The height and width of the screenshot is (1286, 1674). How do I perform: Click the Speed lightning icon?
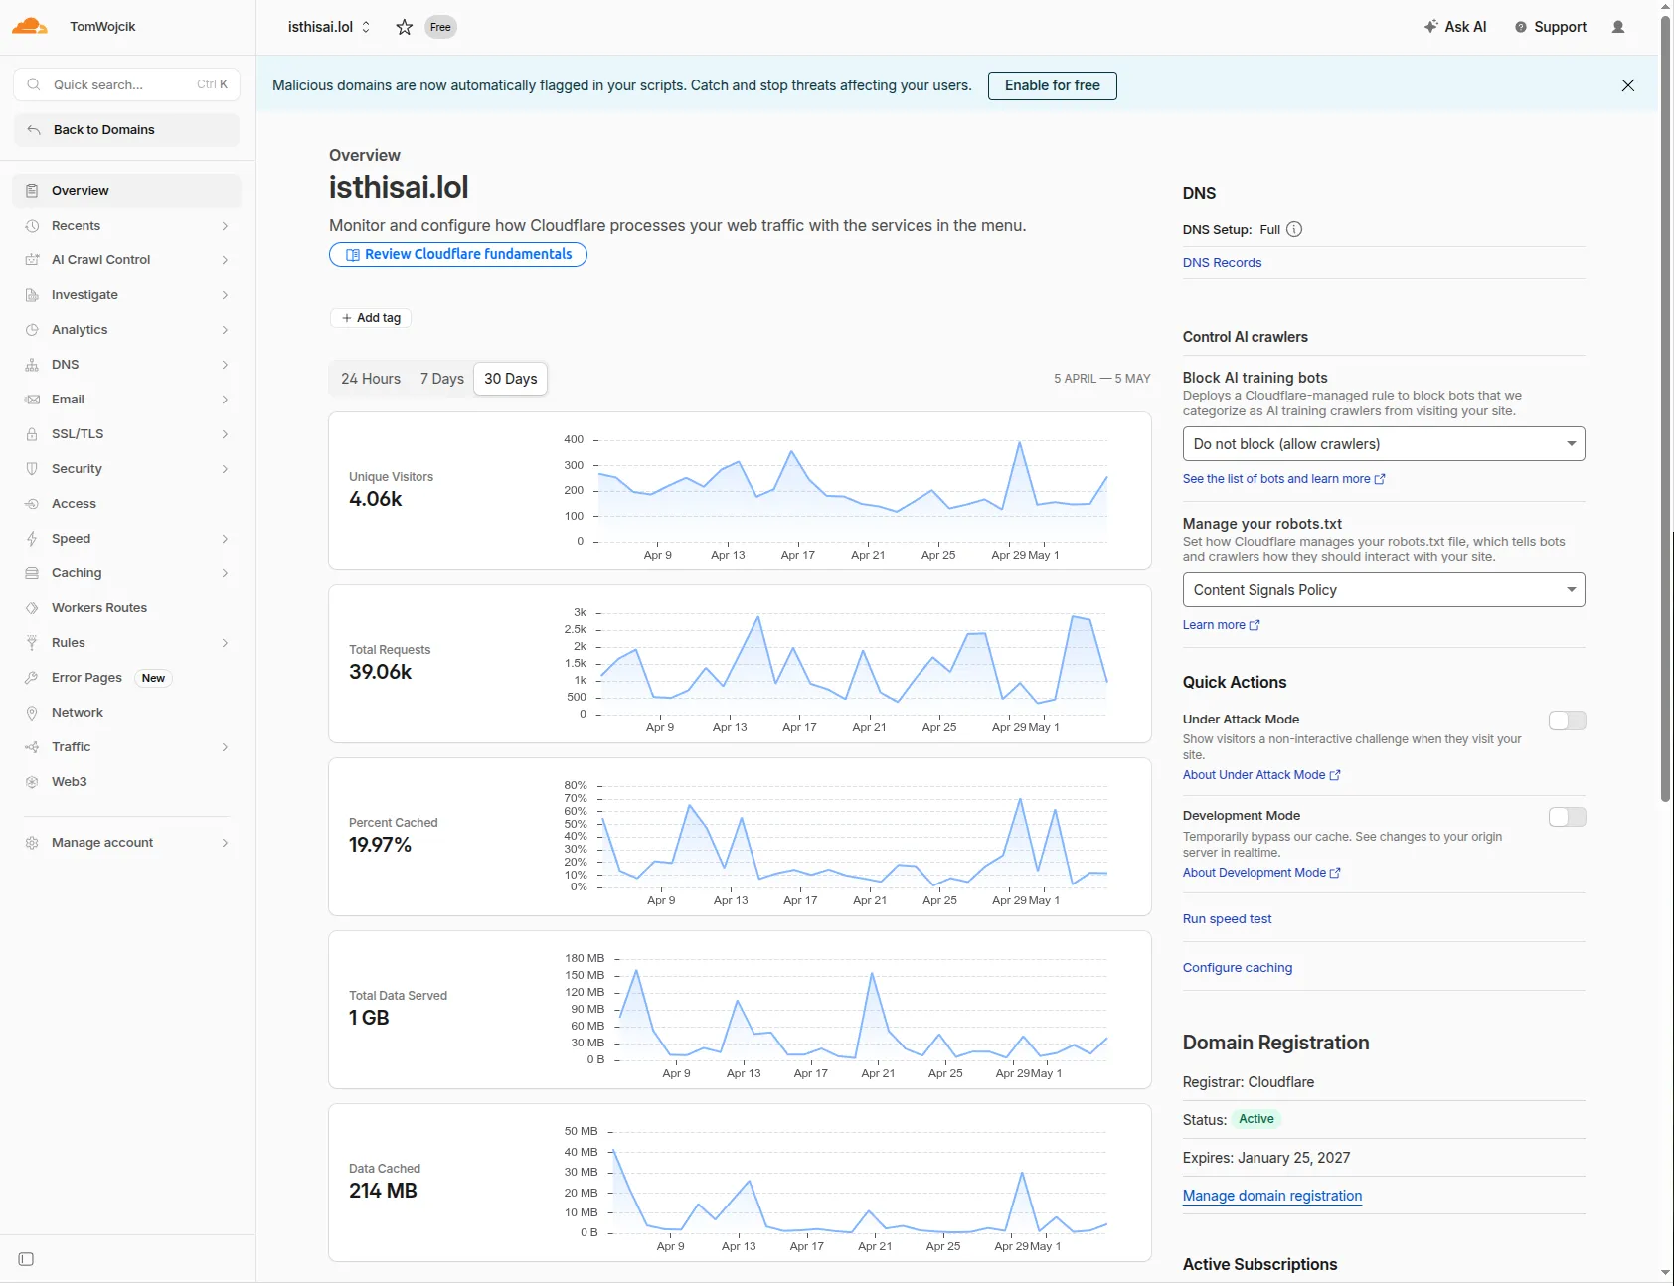[32, 539]
